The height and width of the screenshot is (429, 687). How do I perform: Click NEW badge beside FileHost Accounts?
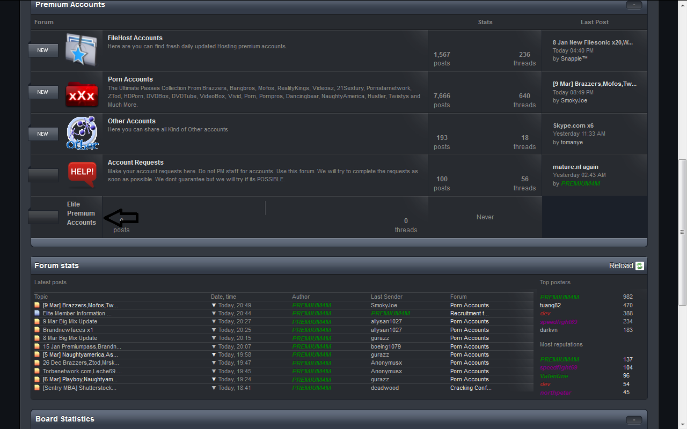coord(43,50)
